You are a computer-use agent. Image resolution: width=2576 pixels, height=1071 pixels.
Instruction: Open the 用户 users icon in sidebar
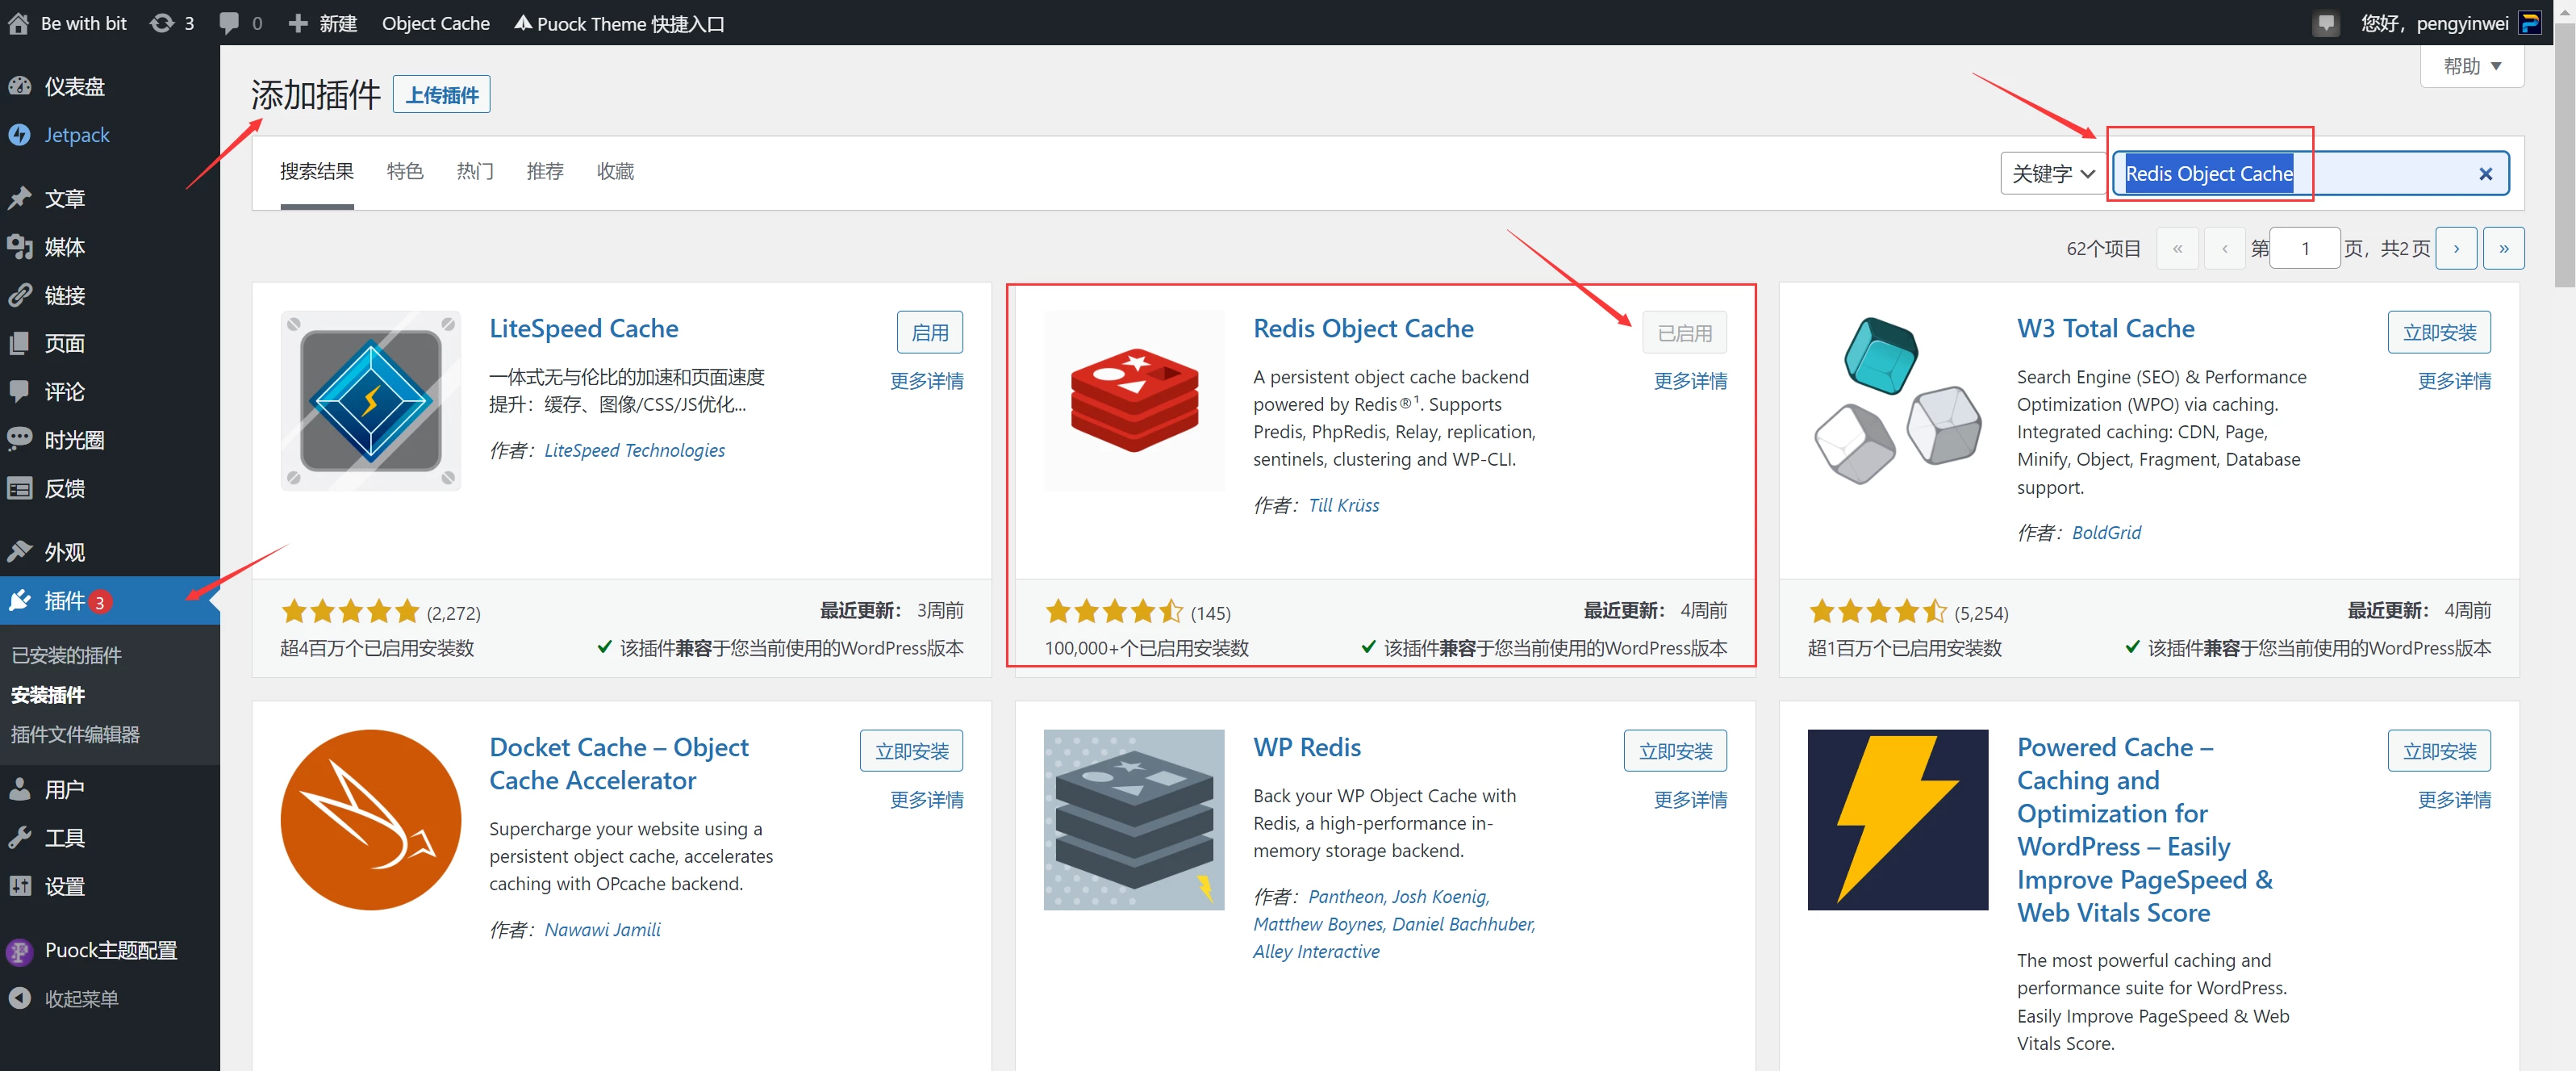click(x=20, y=789)
